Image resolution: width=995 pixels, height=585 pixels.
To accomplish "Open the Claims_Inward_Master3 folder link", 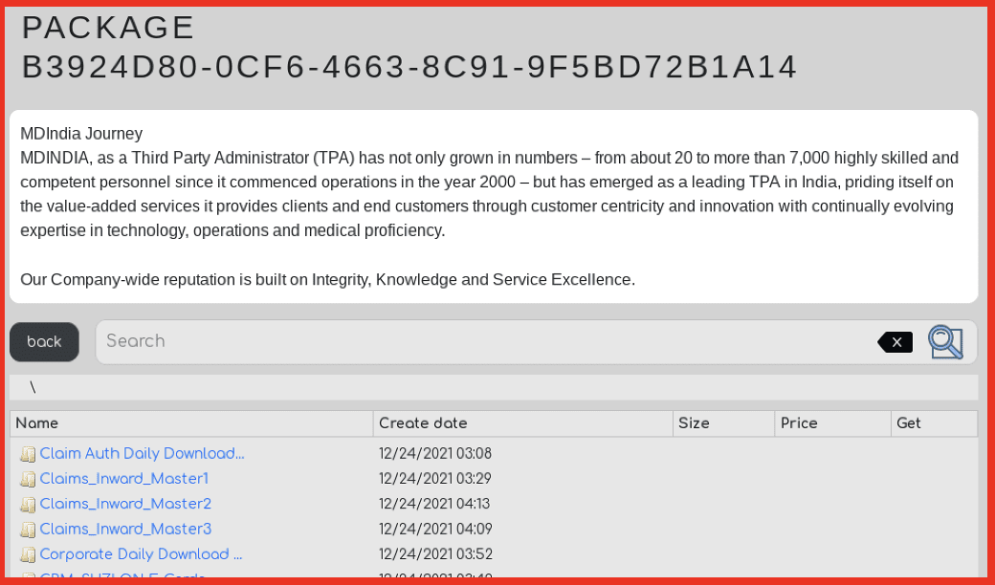I will [x=125, y=529].
